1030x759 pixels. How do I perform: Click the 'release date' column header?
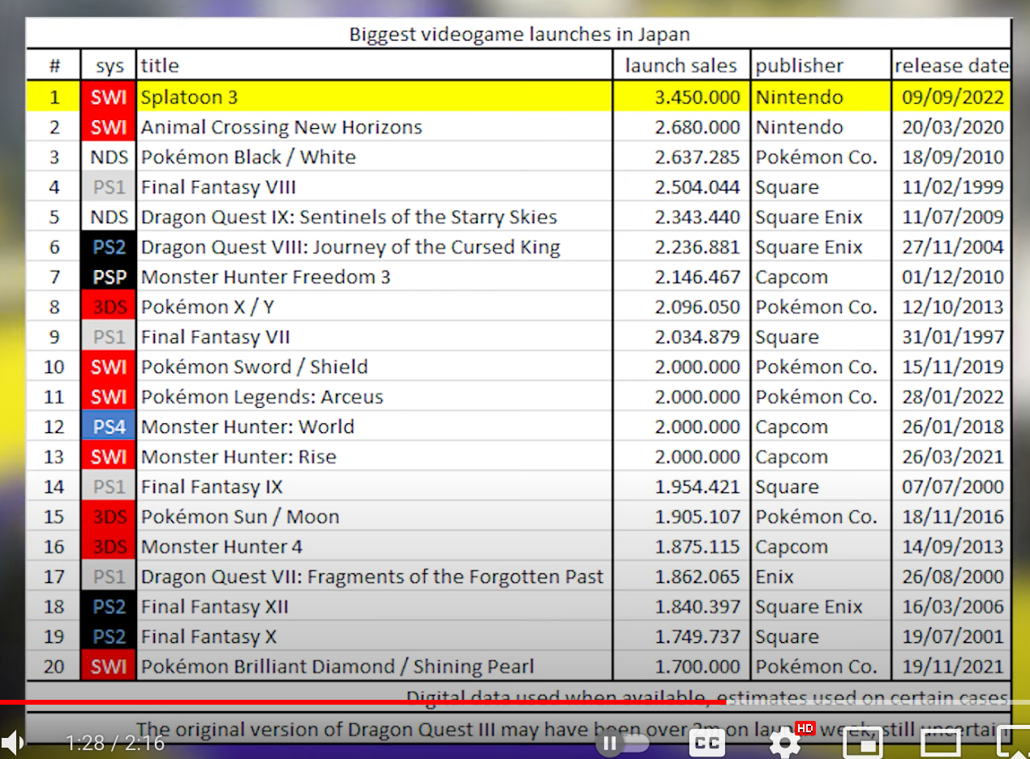click(952, 66)
